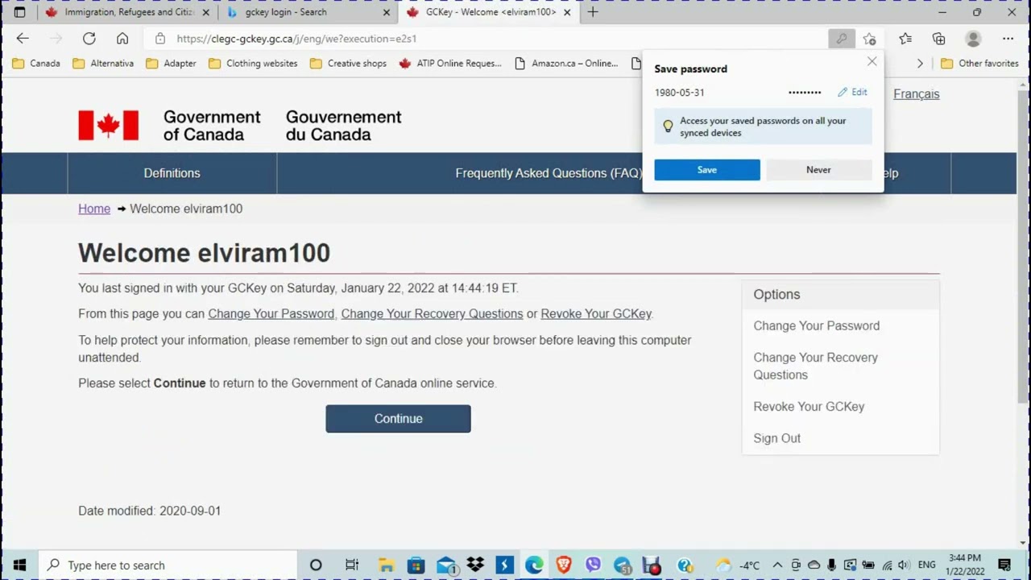Open Cortana from the taskbar
Image resolution: width=1031 pixels, height=580 pixels.
point(316,565)
